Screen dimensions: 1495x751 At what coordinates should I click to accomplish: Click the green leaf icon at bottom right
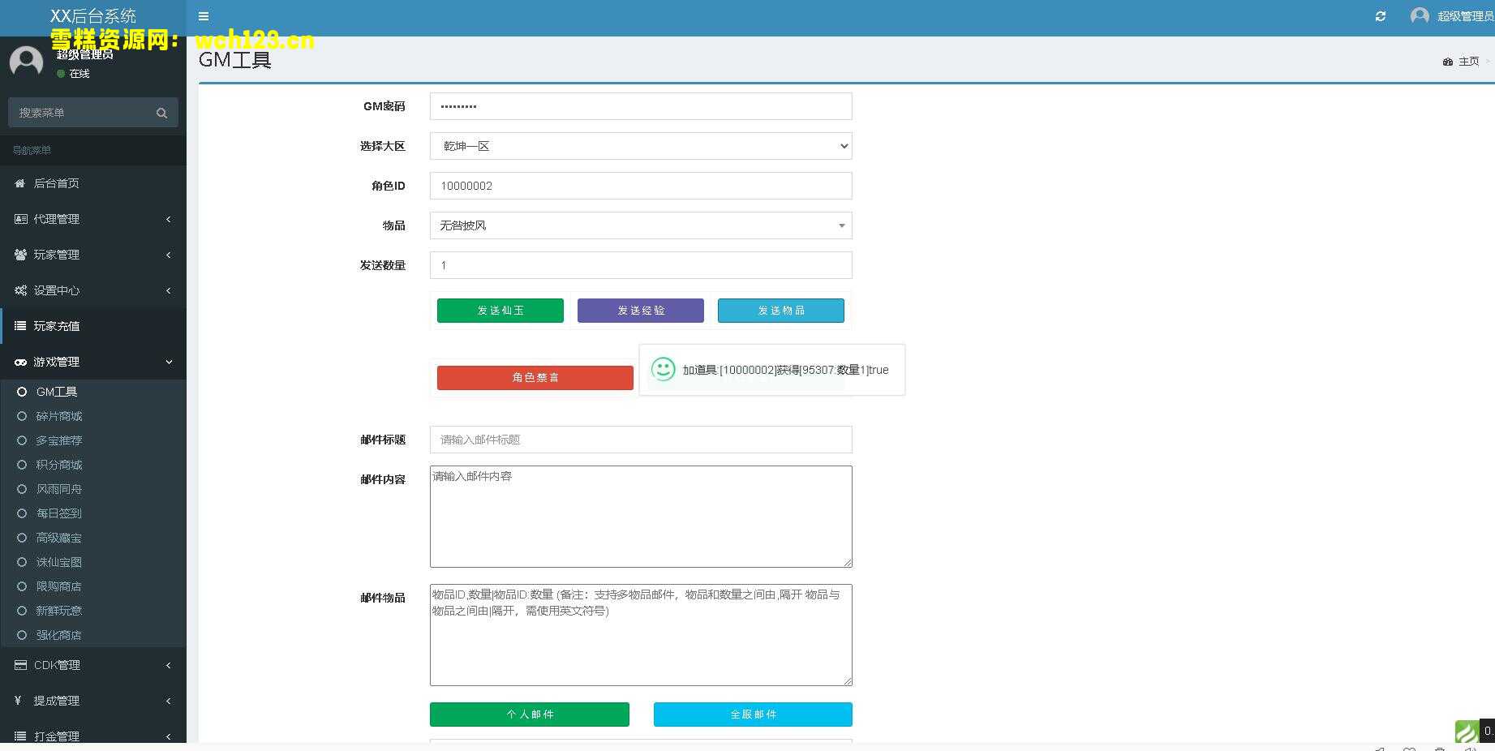[1467, 732]
